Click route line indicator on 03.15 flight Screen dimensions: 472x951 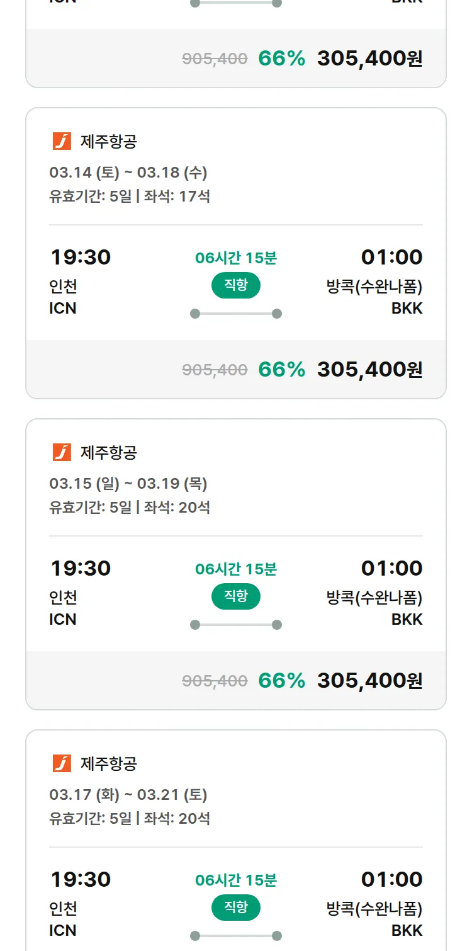(236, 625)
